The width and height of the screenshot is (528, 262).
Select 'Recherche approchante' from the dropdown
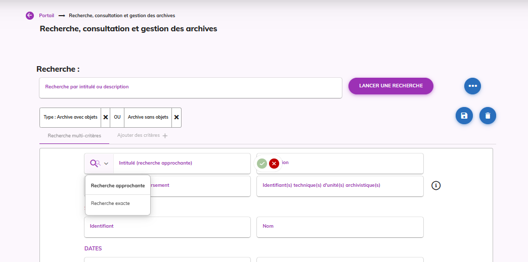pyautogui.click(x=118, y=186)
